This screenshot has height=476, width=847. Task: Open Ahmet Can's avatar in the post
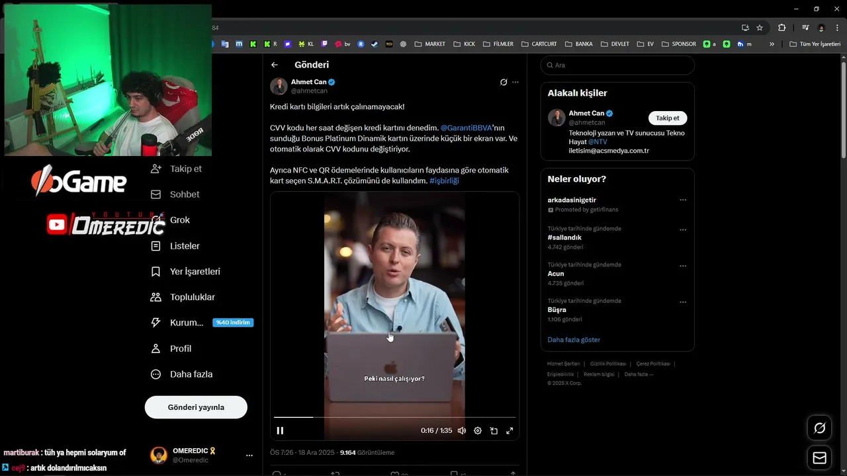click(279, 86)
